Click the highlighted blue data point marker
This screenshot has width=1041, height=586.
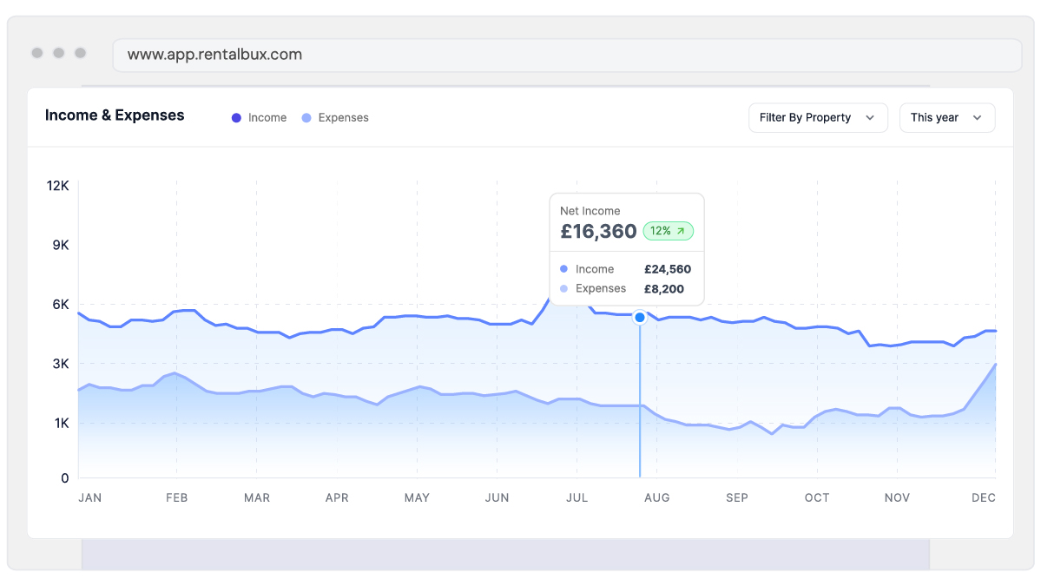click(x=640, y=318)
